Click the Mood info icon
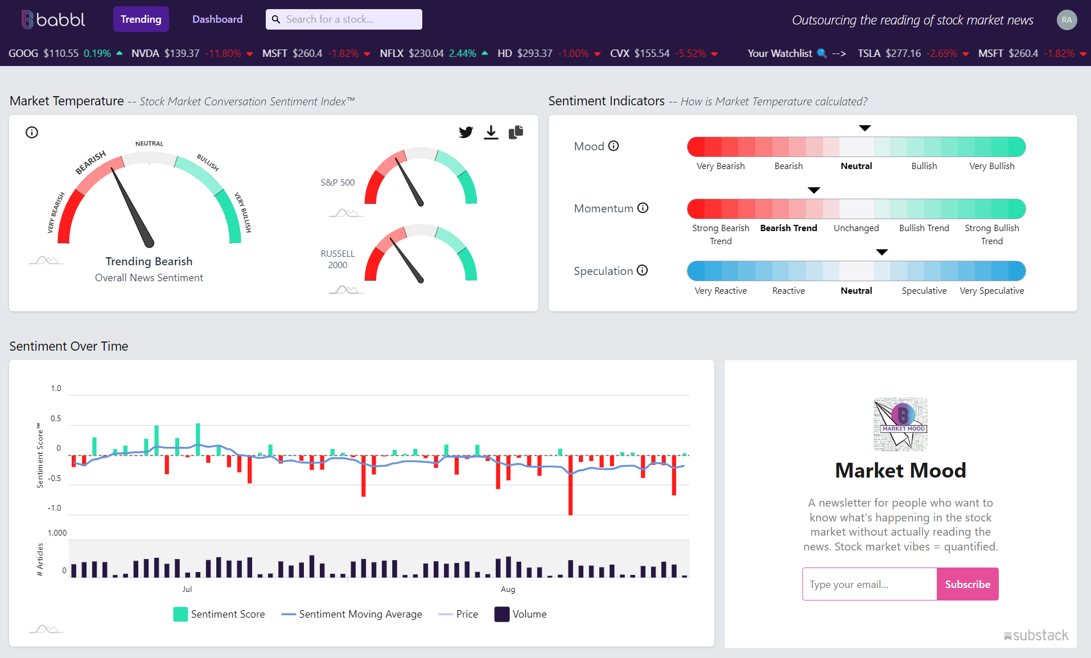 [x=614, y=146]
